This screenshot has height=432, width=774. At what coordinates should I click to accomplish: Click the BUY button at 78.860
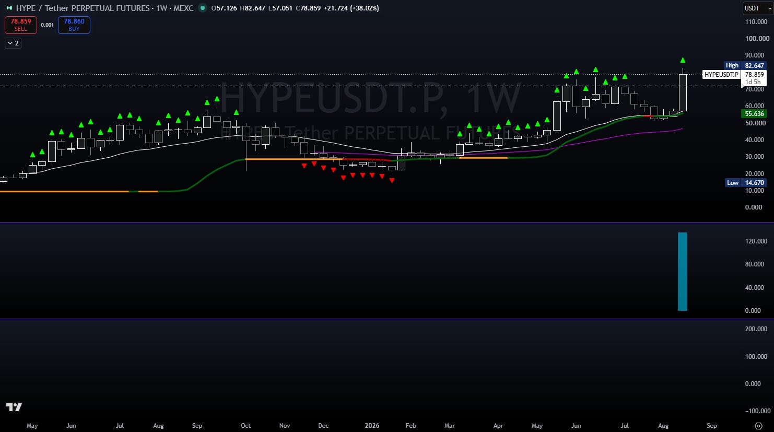(x=74, y=25)
